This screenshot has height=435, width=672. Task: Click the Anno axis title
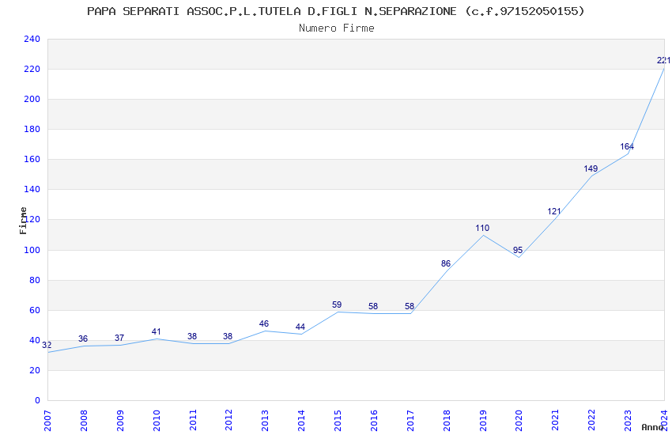[x=652, y=427]
